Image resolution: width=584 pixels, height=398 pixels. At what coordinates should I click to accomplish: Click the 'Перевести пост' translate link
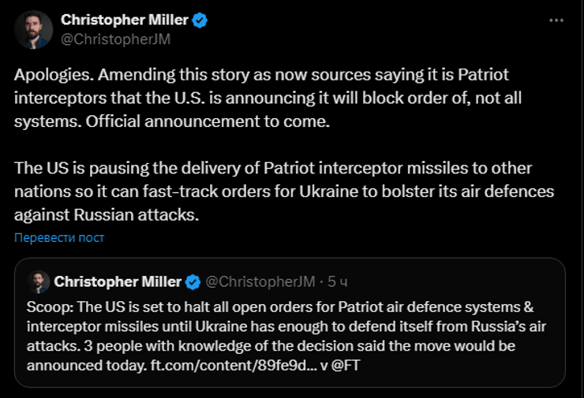click(59, 237)
